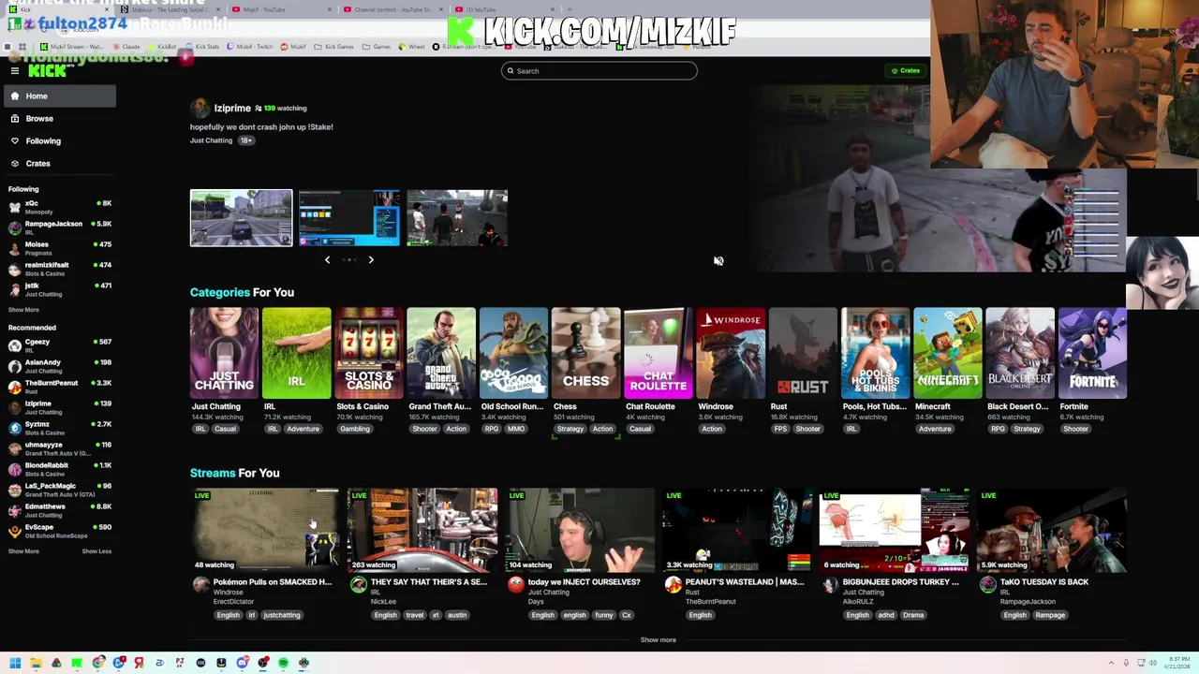Go to next featured stream arrow

coord(371,259)
